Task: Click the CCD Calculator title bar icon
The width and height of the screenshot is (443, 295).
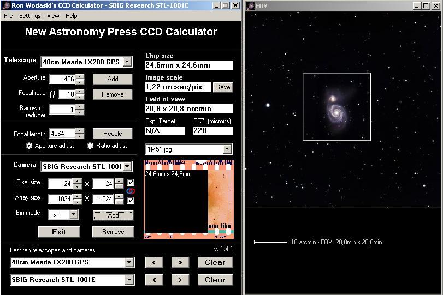Action: (x=5, y=5)
